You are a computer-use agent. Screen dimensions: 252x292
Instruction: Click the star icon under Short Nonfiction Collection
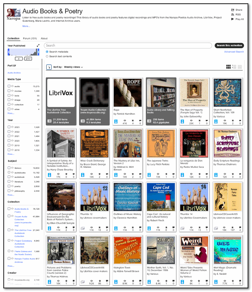[233, 121]
